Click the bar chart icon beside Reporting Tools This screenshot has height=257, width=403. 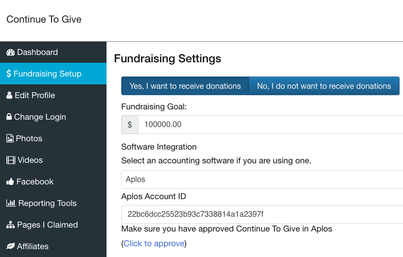pyautogui.click(x=11, y=203)
